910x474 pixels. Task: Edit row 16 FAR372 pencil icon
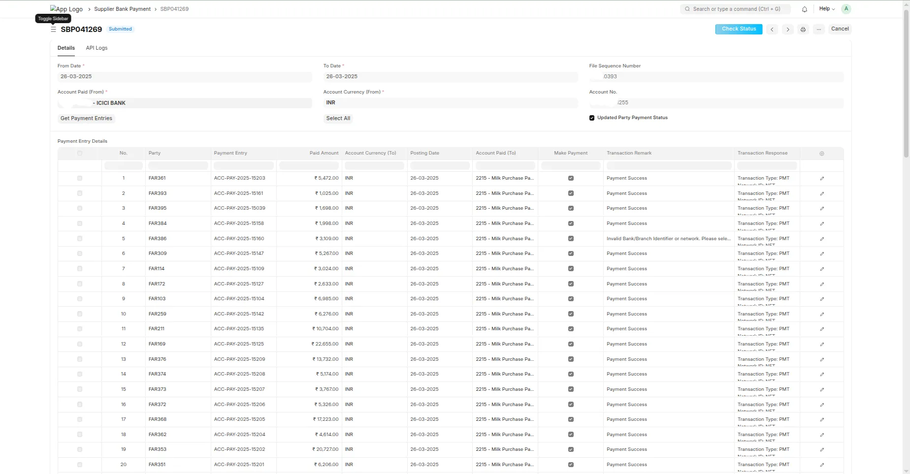[822, 405]
